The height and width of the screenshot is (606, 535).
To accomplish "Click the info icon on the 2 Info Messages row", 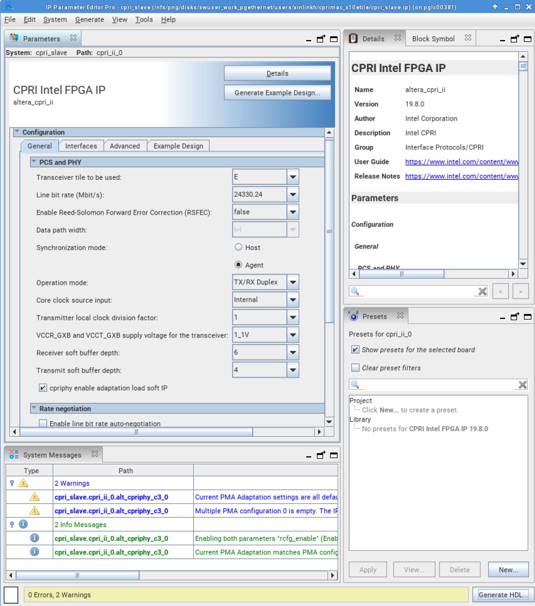I will 23,524.
